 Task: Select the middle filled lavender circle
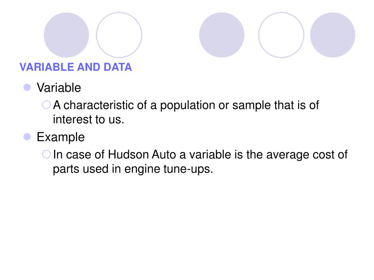[222, 35]
